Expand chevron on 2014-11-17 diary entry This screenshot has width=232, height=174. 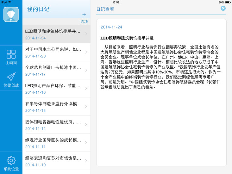pyautogui.click(x=86, y=70)
